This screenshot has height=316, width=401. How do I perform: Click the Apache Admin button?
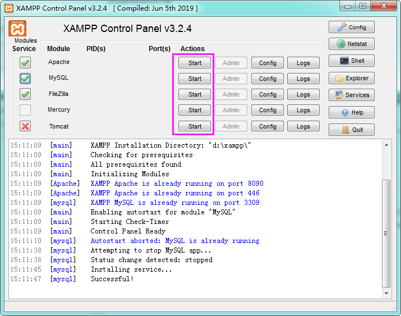tap(231, 63)
